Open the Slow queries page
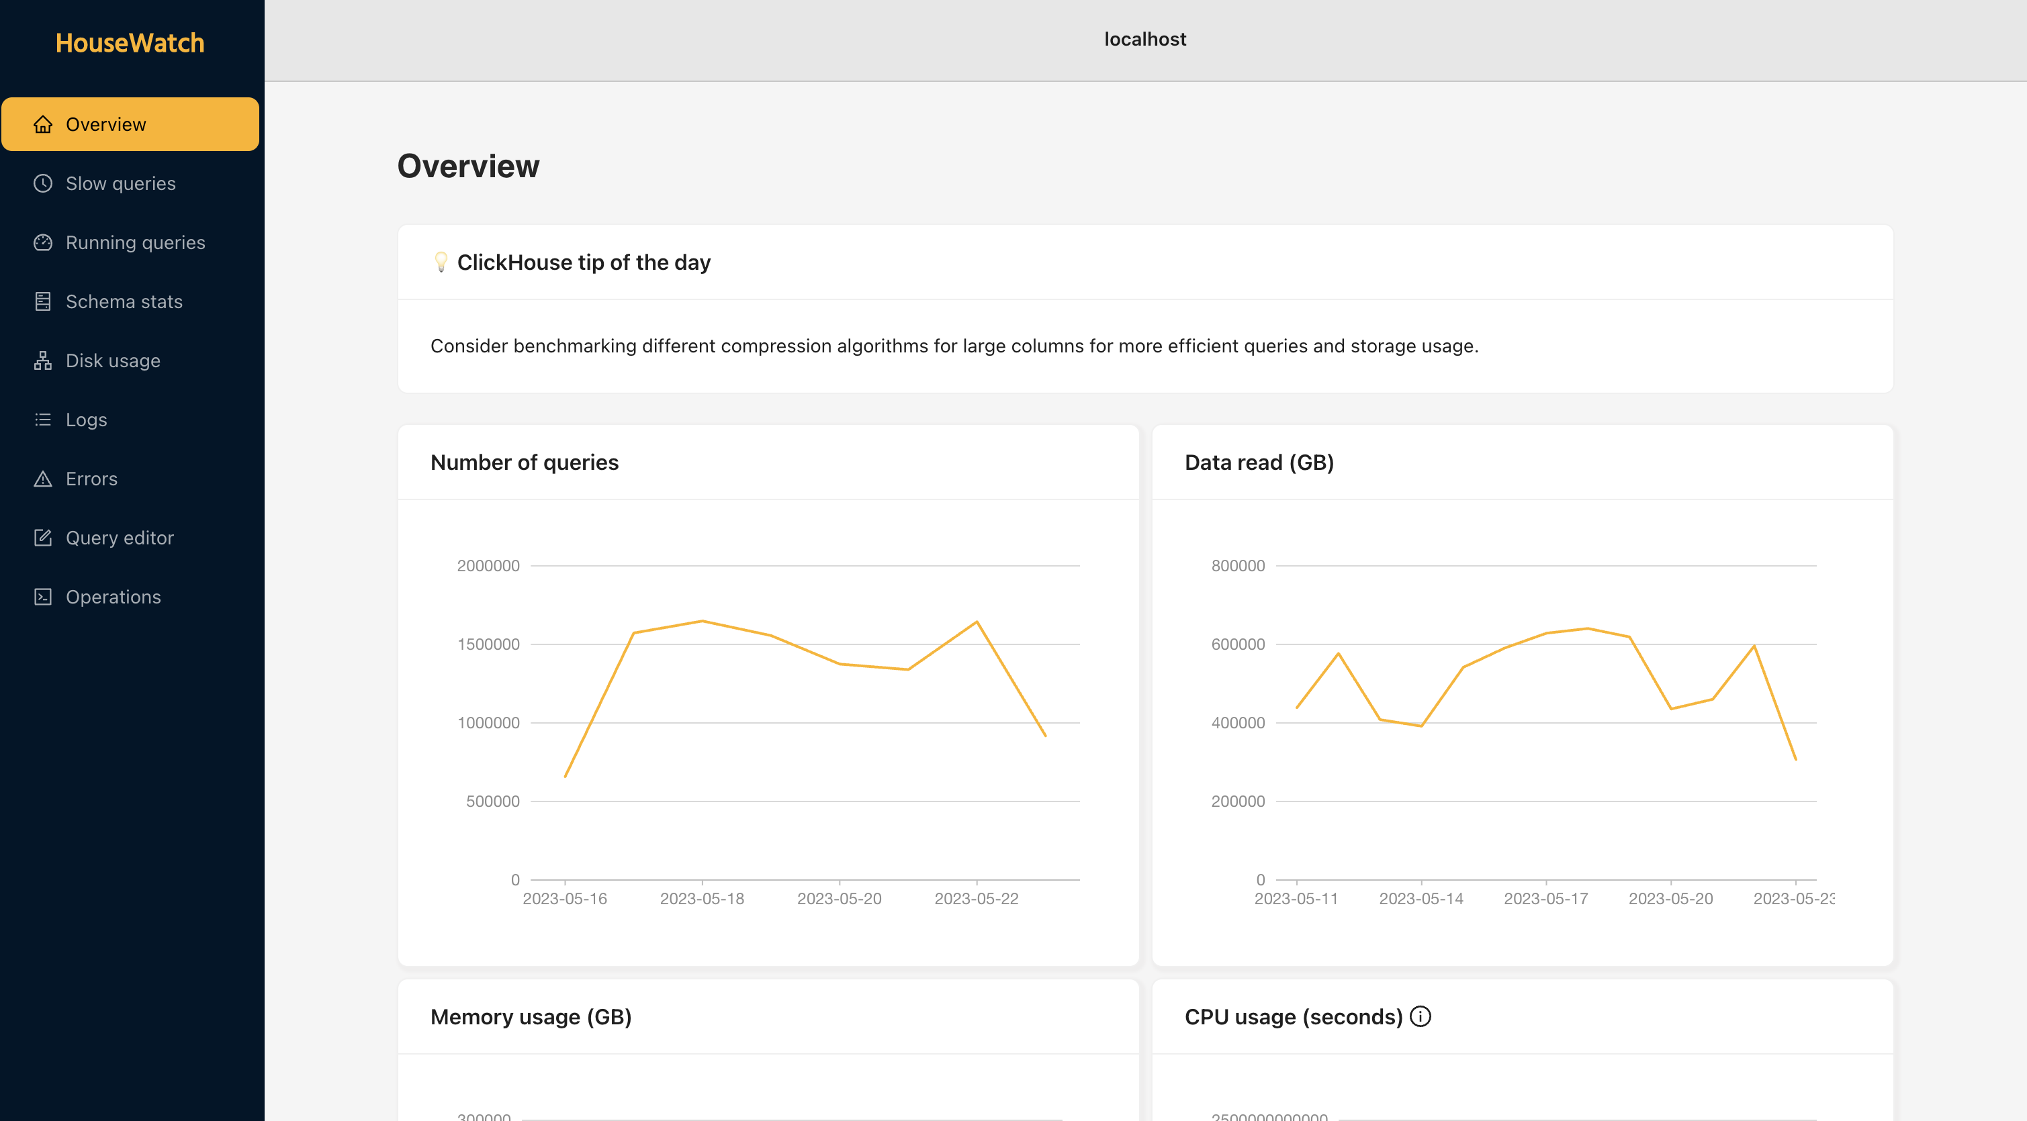This screenshot has height=1121, width=2027. click(120, 183)
